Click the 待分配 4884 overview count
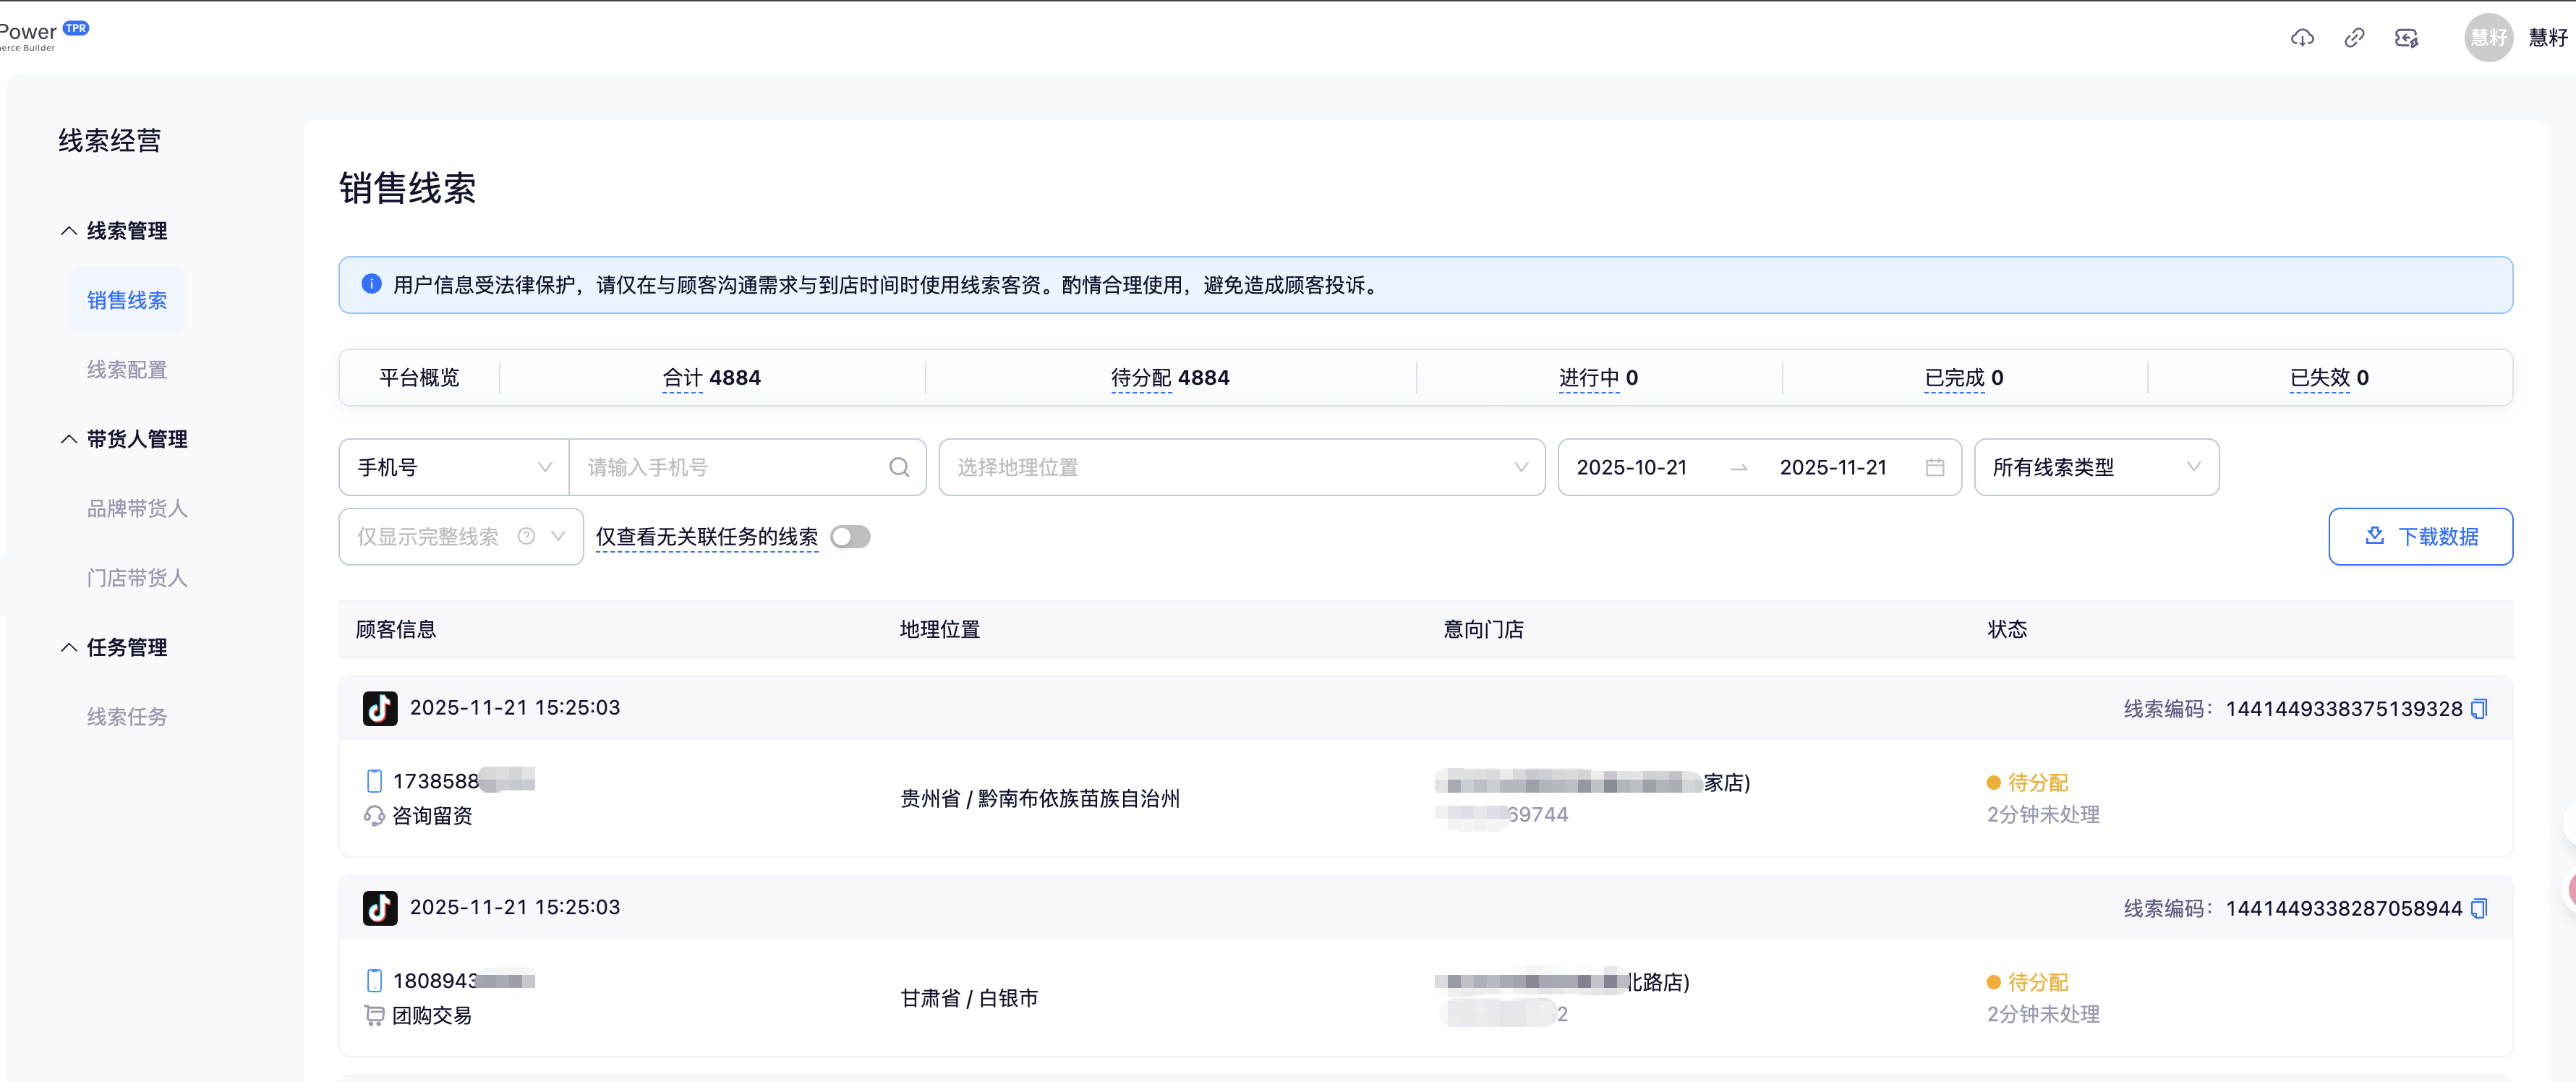 [1169, 378]
